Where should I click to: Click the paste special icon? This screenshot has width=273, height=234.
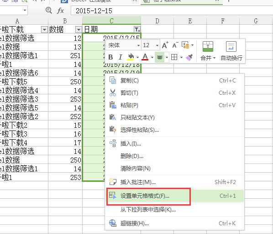click(x=113, y=130)
